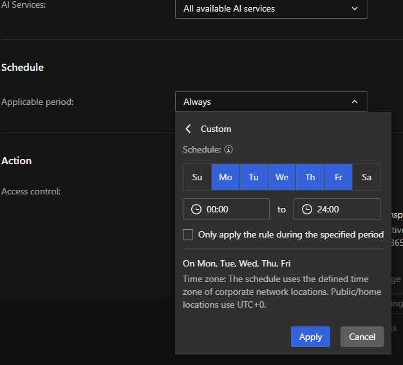Click the clock icon in start time
This screenshot has height=365, width=403.
196,209
